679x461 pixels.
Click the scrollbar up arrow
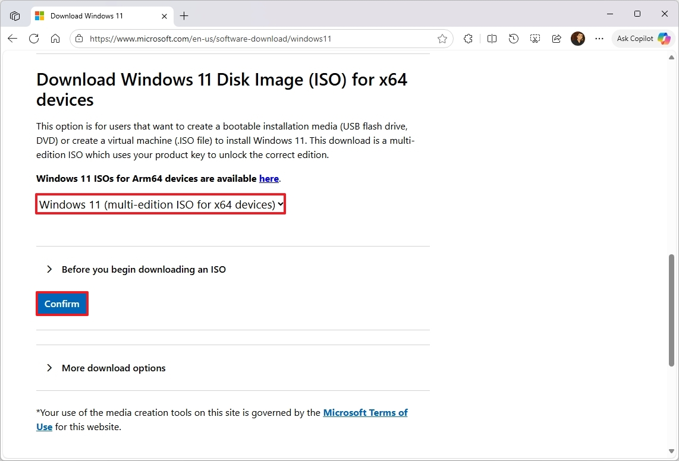coord(671,57)
